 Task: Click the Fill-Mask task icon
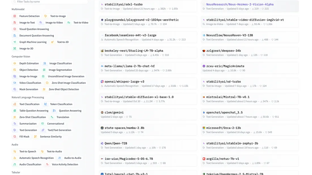tap(15, 137)
